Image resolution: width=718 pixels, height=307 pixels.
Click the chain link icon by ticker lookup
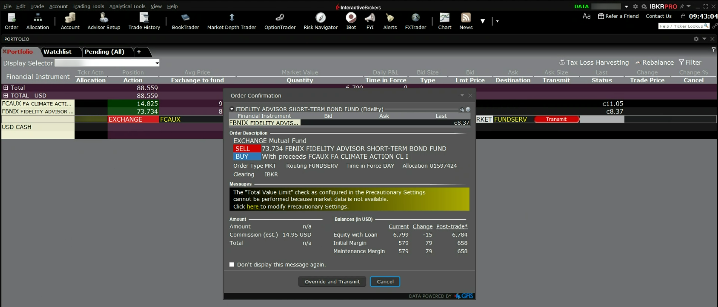point(715,26)
